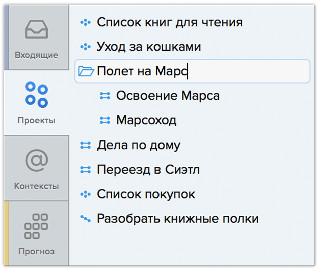Click sequential project icon beside Разобрать книжные полки
The image size is (319, 269).
tap(85, 219)
